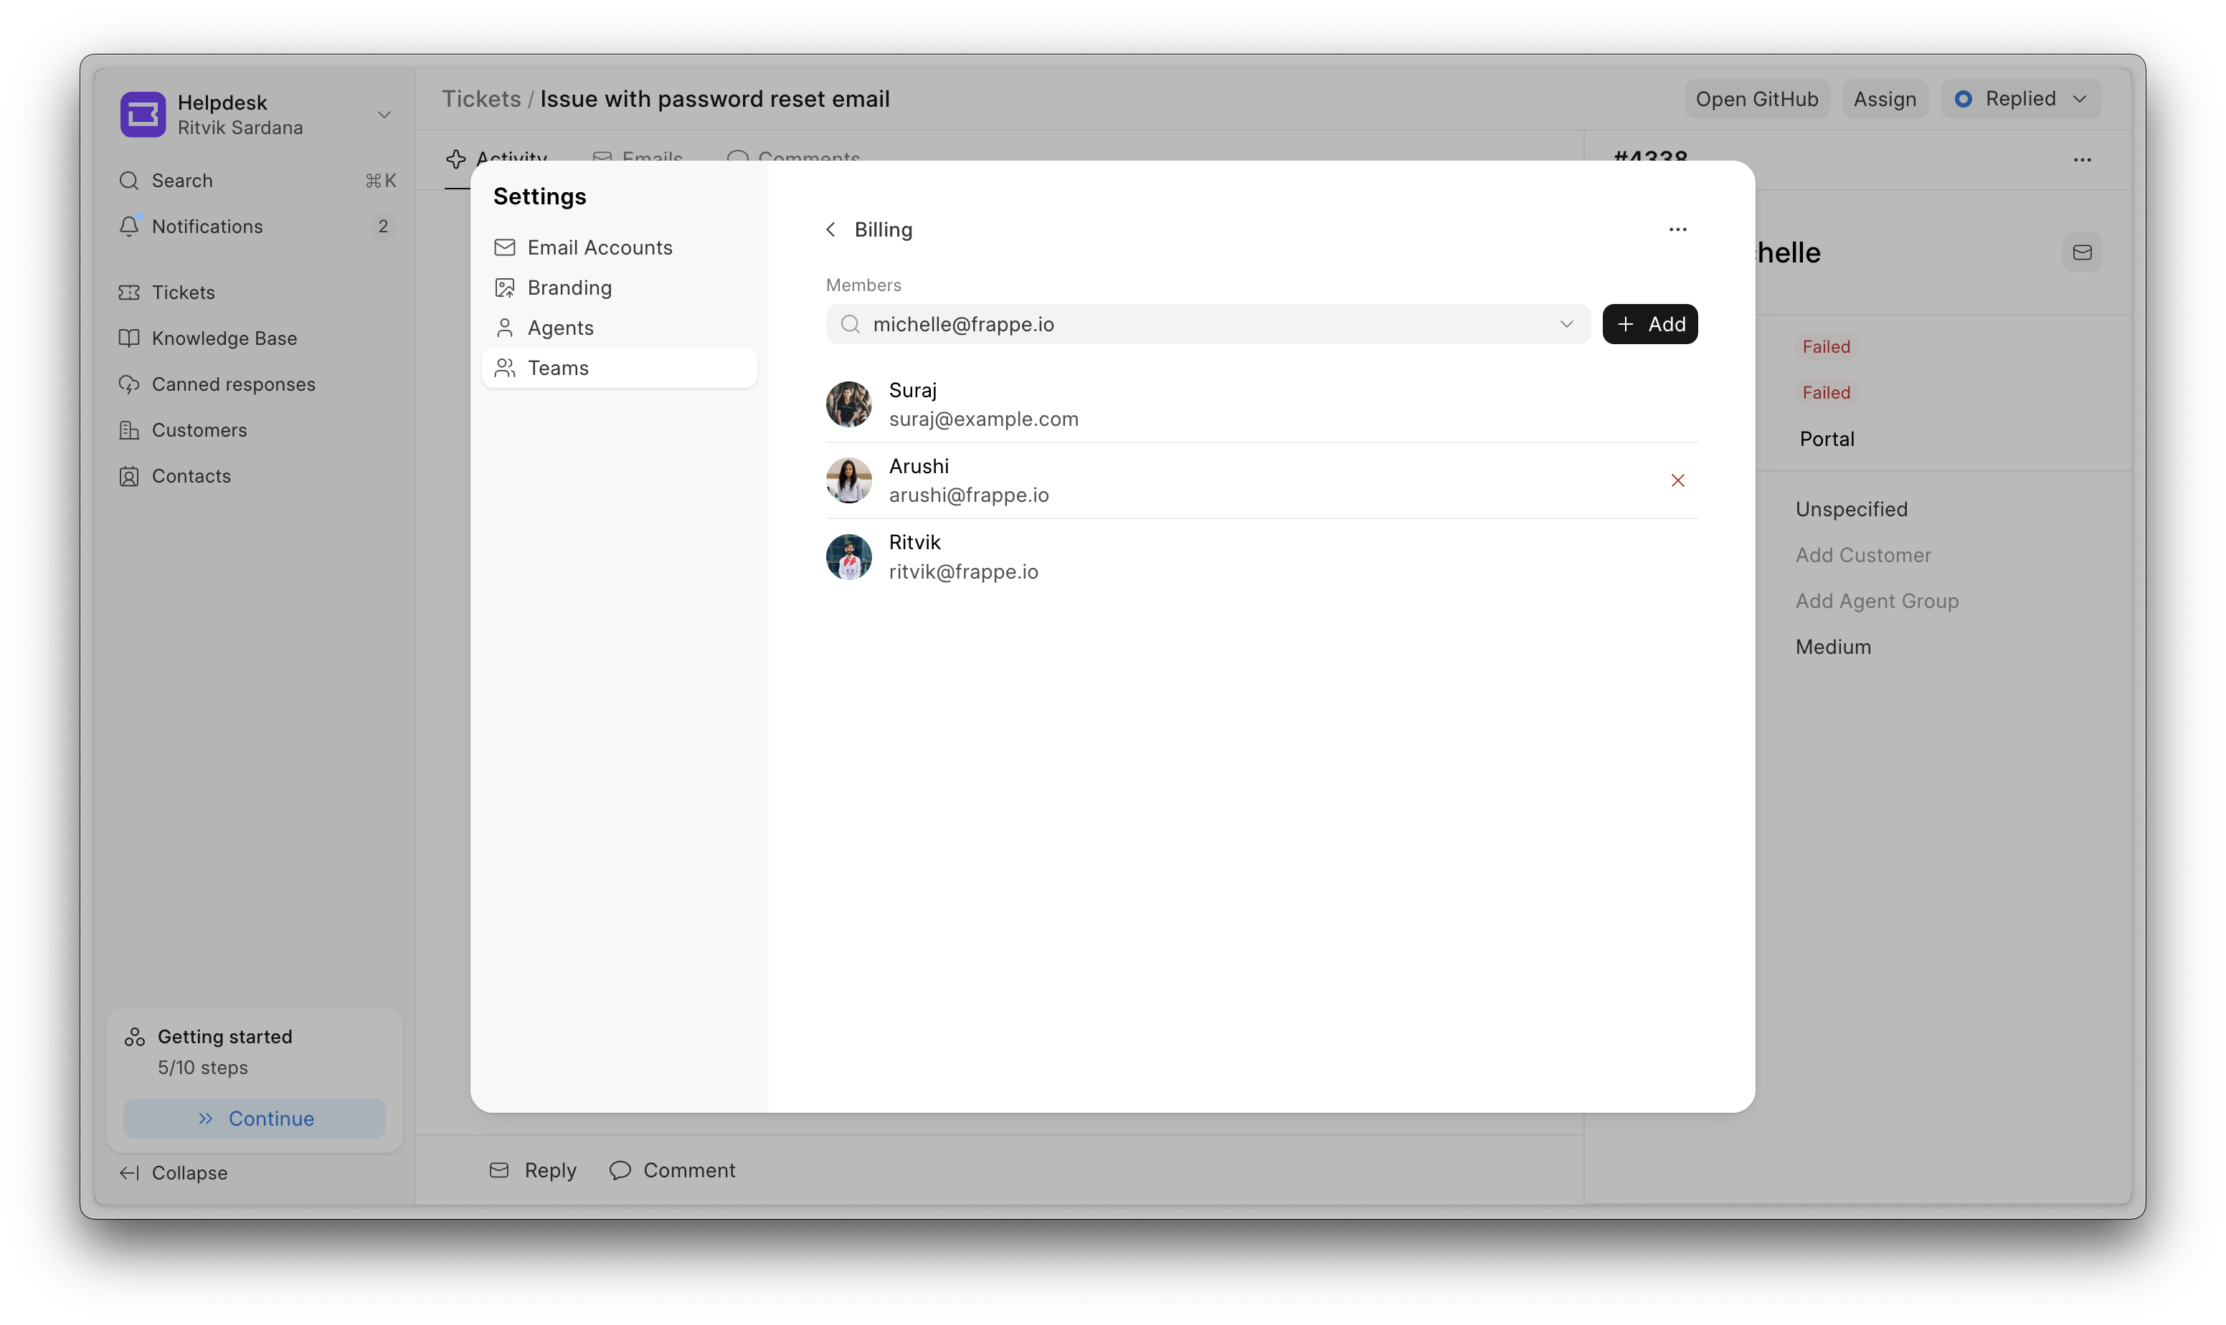Click the Email Accounts envelope icon

[x=504, y=247]
